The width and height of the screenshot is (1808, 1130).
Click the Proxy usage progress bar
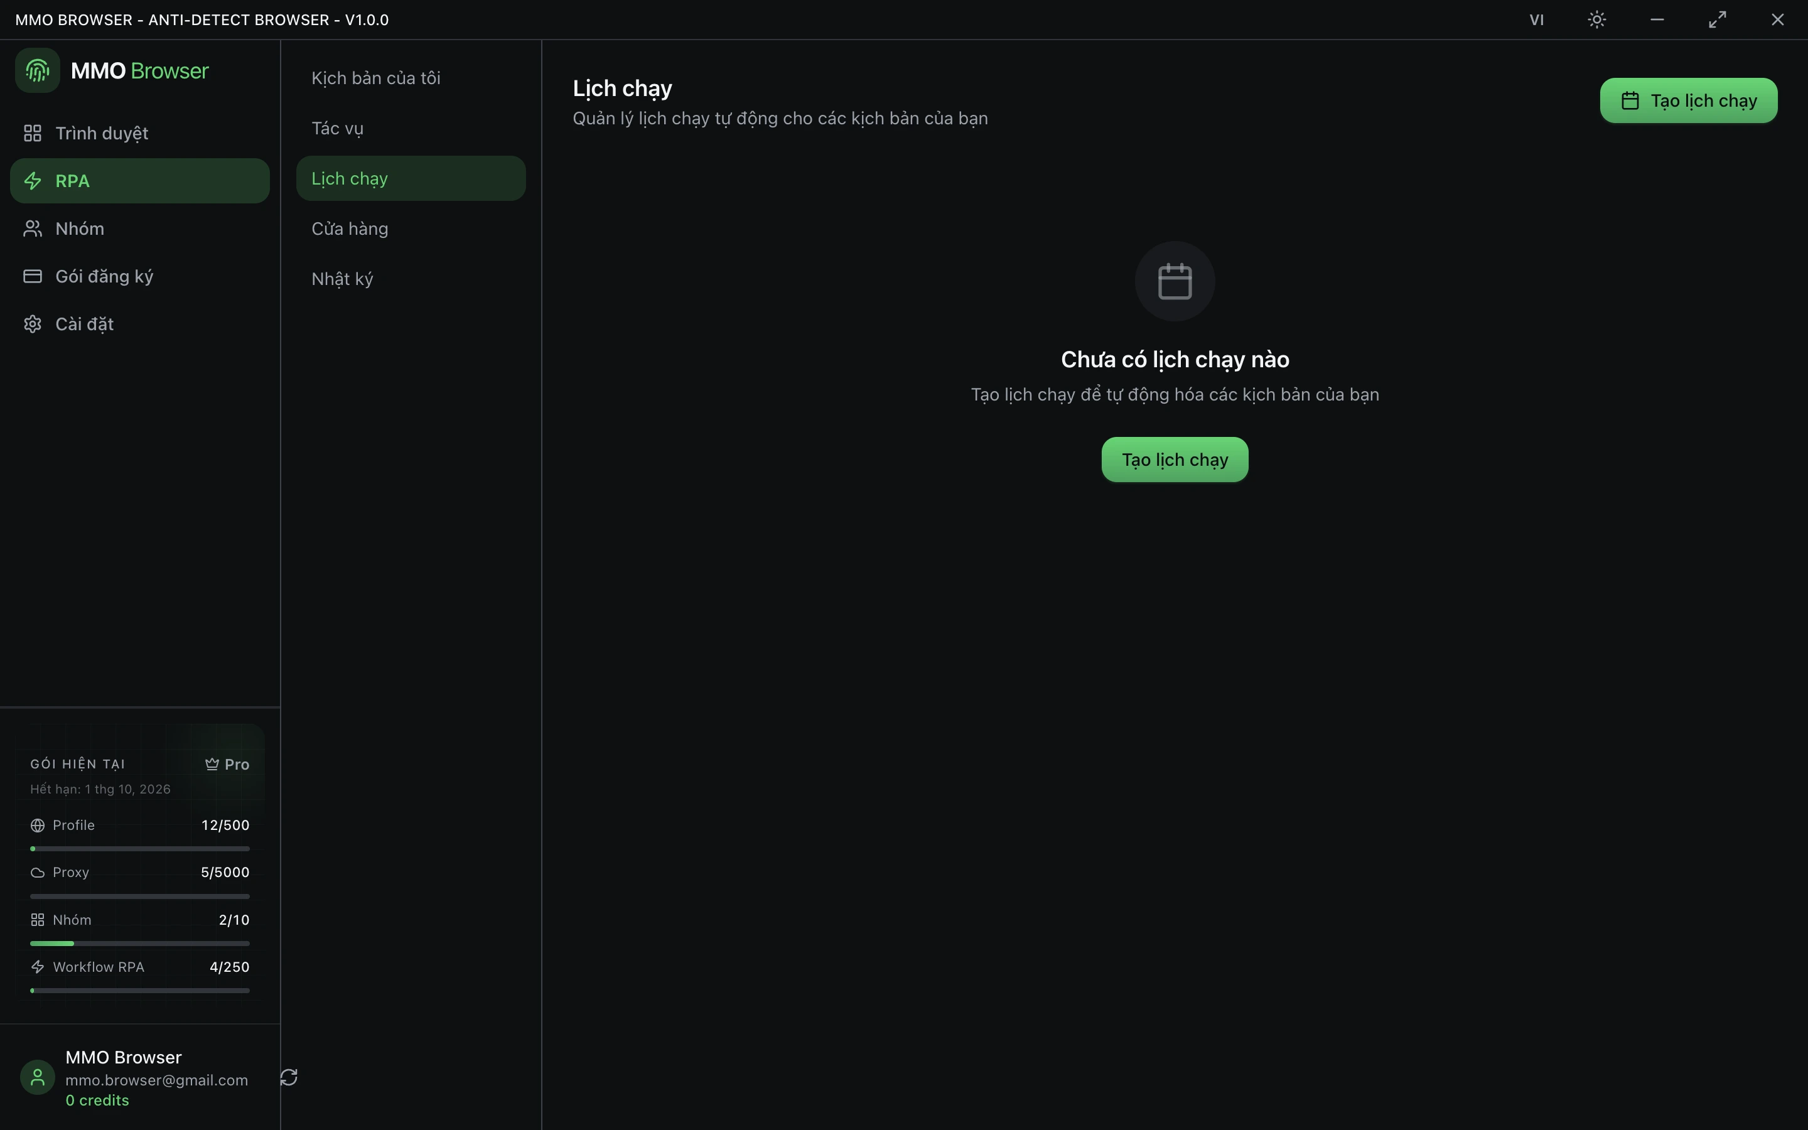140,896
